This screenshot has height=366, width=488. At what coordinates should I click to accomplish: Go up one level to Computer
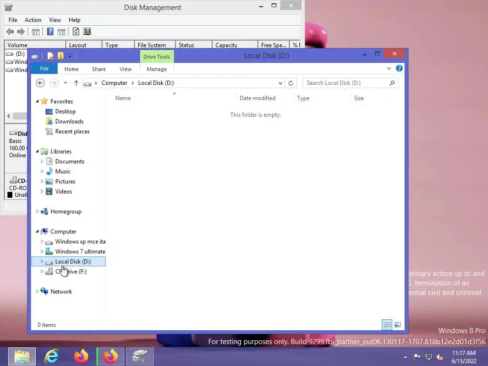point(76,83)
